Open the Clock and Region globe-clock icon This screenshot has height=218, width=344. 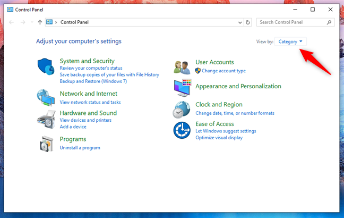coord(182,110)
